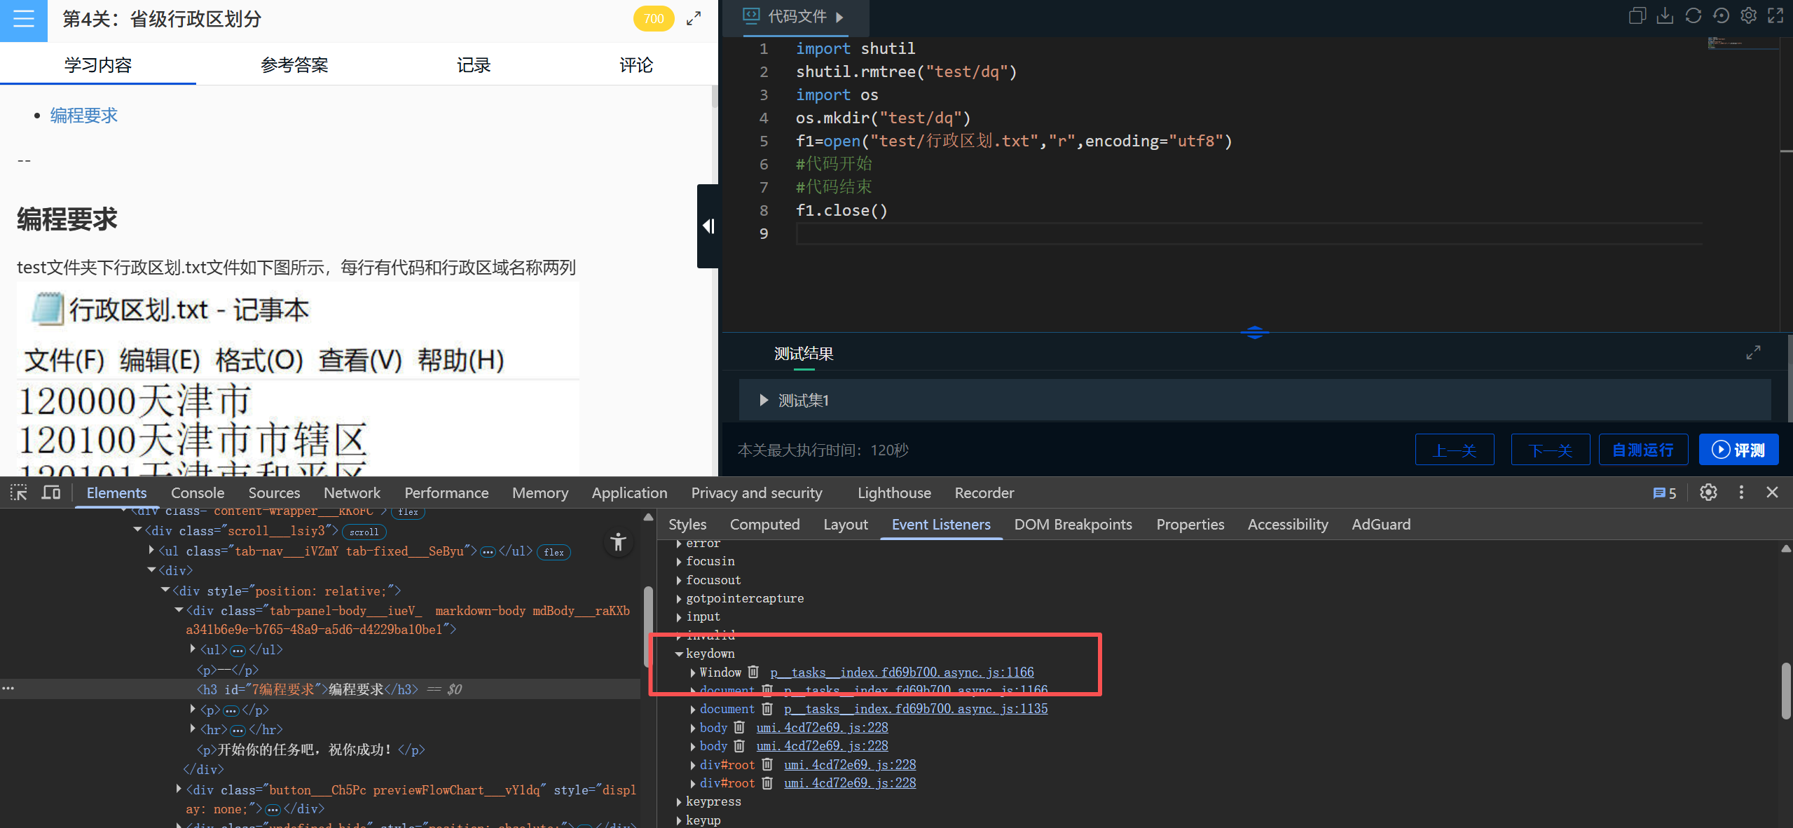The image size is (1793, 828).
Task: Click the 评测 evaluate button
Action: tap(1738, 450)
